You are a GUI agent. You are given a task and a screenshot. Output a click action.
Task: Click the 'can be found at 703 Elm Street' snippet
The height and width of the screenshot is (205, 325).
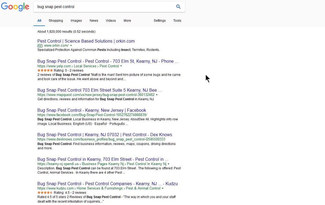tap(109, 170)
